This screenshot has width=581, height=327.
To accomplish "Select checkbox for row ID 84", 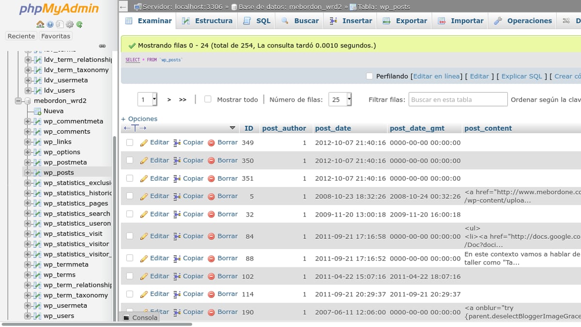I will pyautogui.click(x=129, y=236).
